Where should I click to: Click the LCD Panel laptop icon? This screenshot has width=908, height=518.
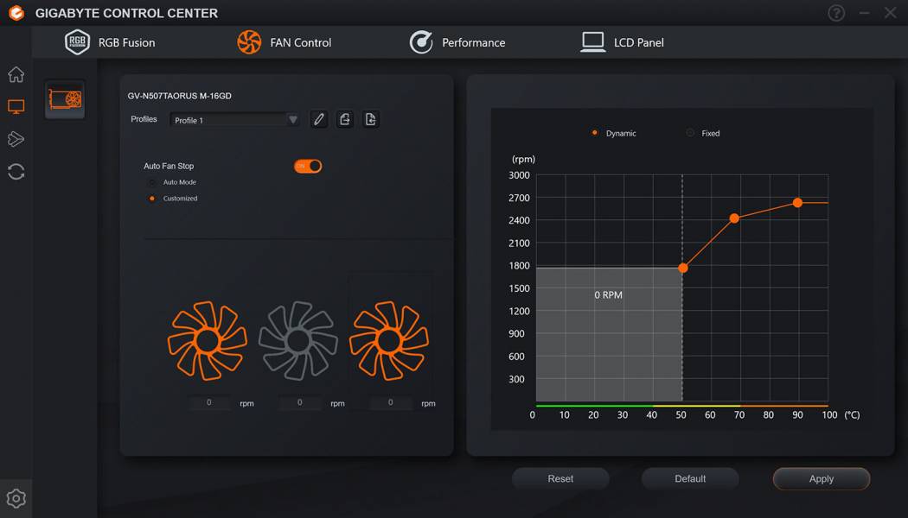(593, 42)
